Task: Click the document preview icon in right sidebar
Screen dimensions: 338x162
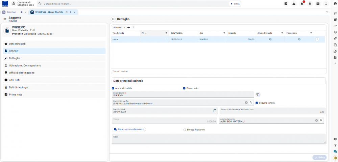Action: click(x=335, y=57)
